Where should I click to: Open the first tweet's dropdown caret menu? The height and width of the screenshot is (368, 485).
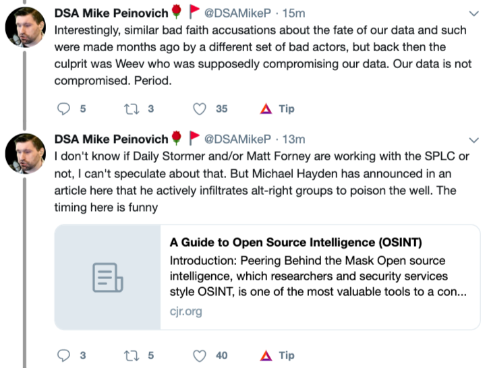pyautogui.click(x=474, y=13)
